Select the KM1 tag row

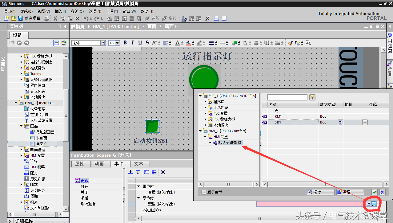(x=325, y=116)
